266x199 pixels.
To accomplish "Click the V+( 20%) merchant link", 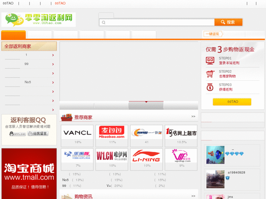I will click(x=115, y=186).
